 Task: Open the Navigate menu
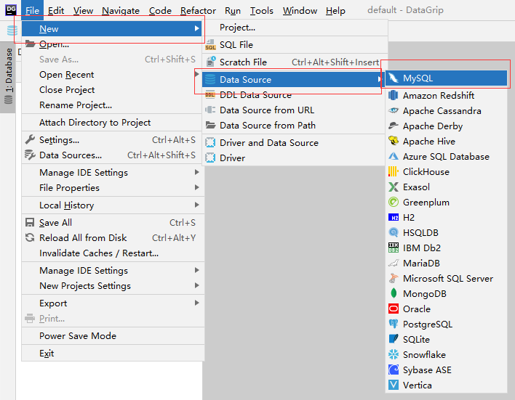pos(121,10)
